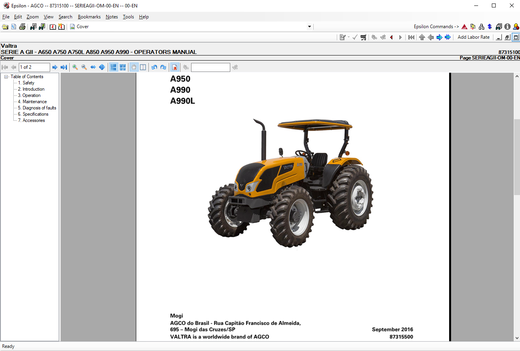The image size is (520, 351).
Task: Click the hierarchy chart command icon
Action: pos(482,27)
